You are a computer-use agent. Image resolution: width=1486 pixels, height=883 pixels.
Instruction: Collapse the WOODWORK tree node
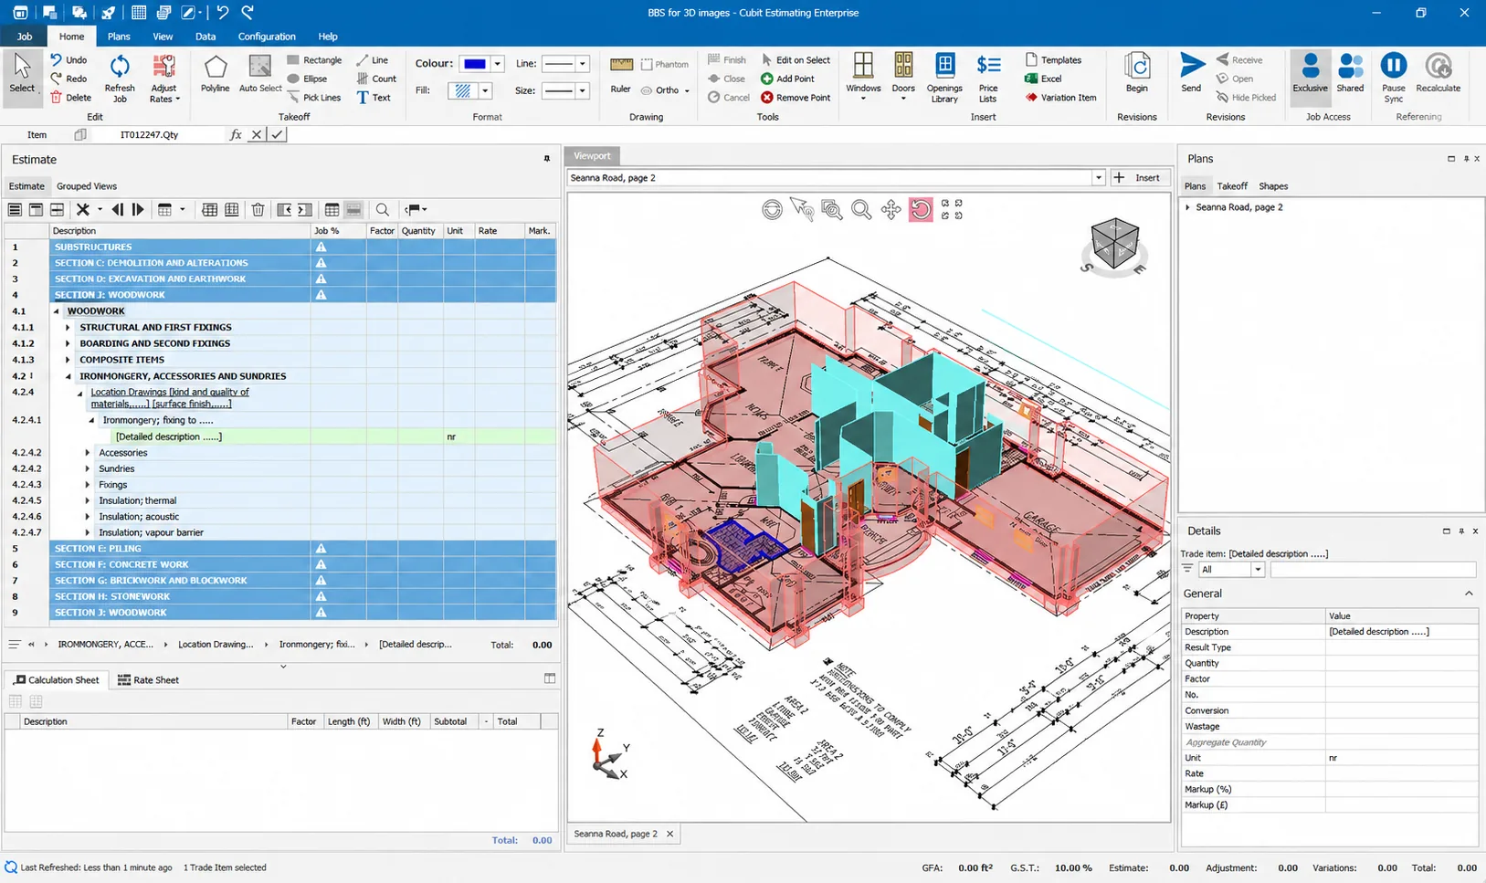(x=57, y=311)
